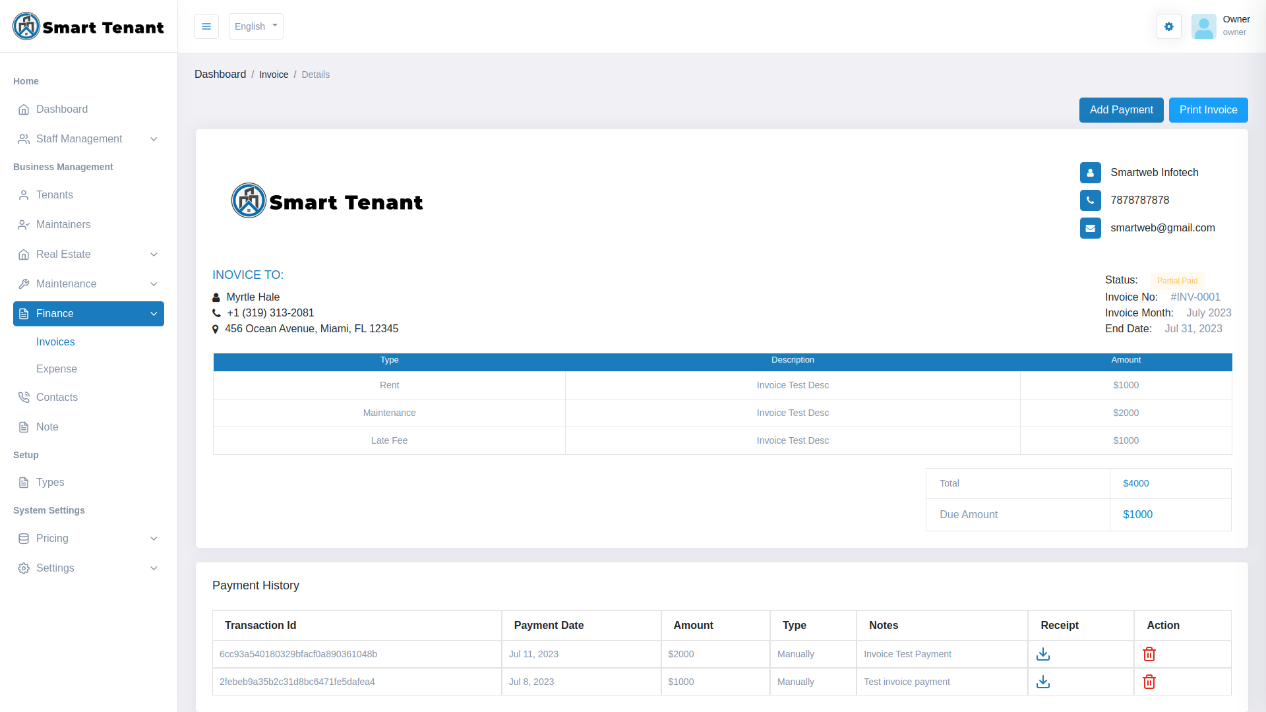Navigate to Dashboard via breadcrumb link
The width and height of the screenshot is (1266, 712).
point(220,74)
